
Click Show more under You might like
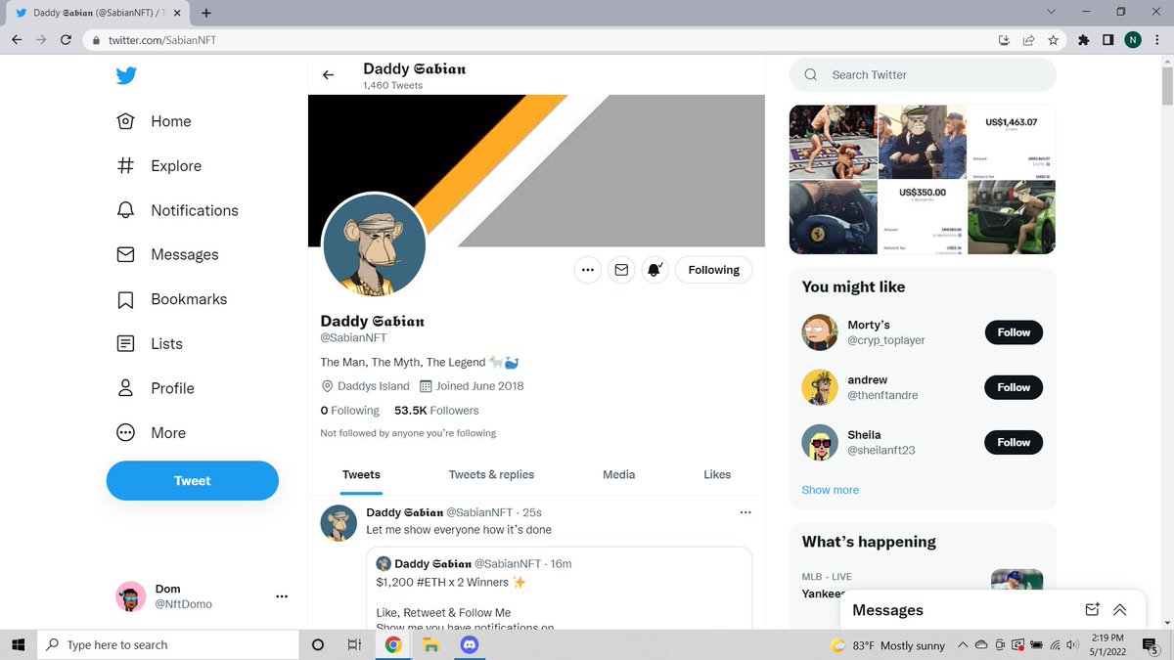830,490
